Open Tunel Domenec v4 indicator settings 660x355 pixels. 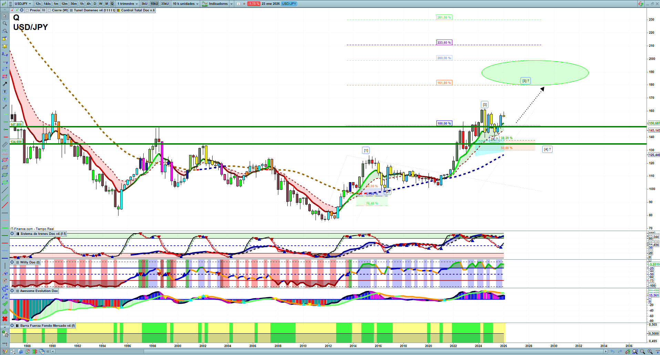94,10
